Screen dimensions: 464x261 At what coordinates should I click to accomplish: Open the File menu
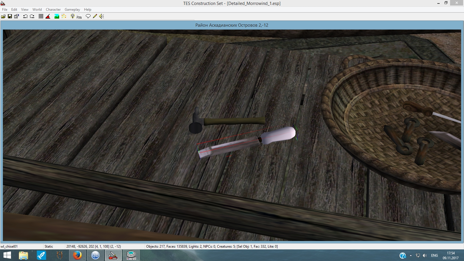click(x=5, y=10)
